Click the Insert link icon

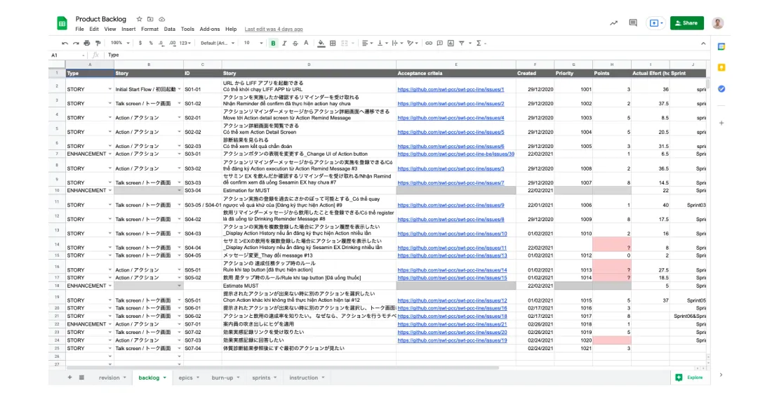tap(430, 43)
